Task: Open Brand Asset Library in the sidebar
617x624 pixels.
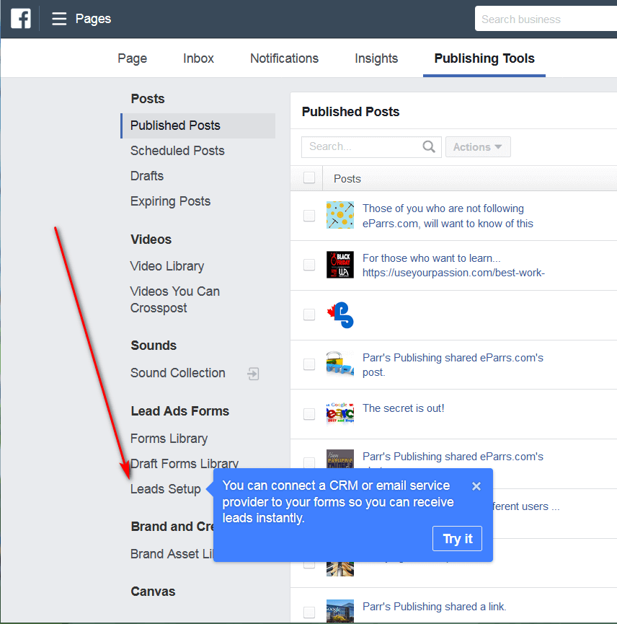Action: (x=172, y=554)
